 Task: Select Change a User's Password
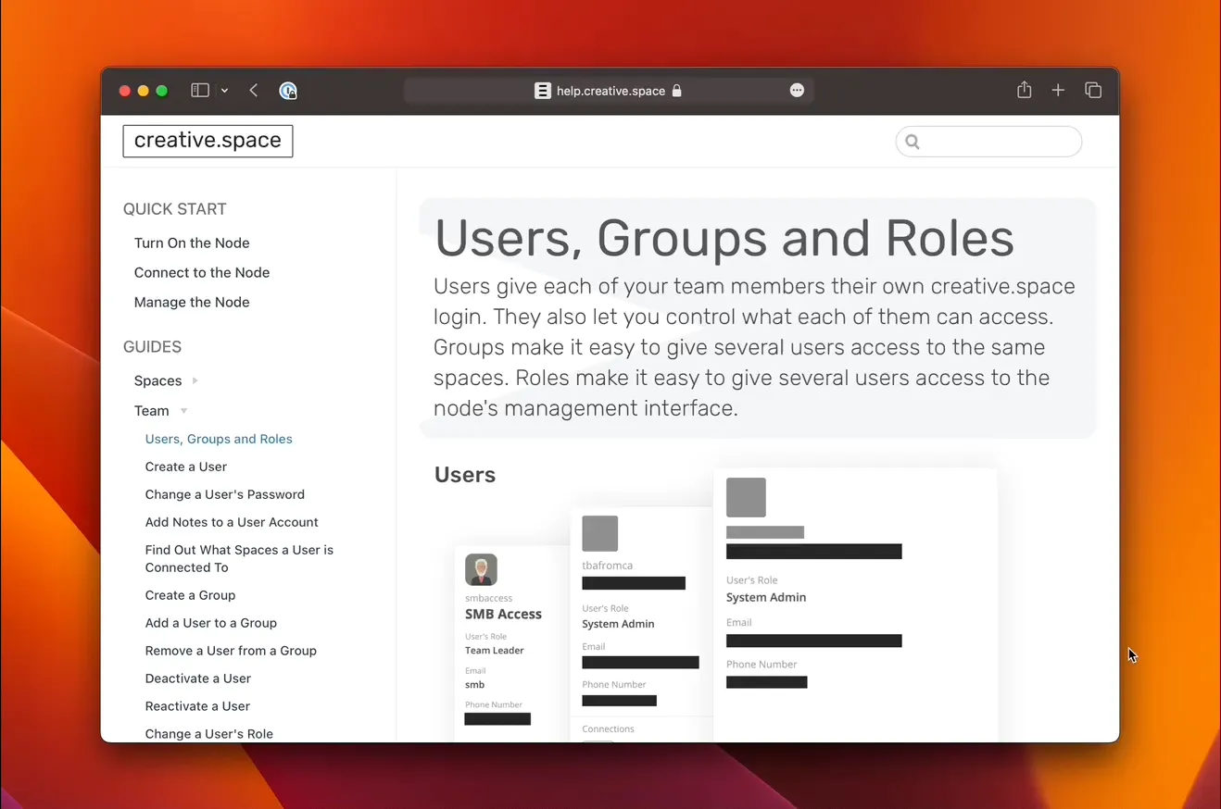pos(224,494)
